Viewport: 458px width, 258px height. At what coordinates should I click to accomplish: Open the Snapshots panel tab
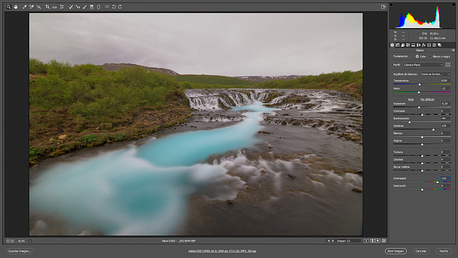pyautogui.click(x=439, y=45)
